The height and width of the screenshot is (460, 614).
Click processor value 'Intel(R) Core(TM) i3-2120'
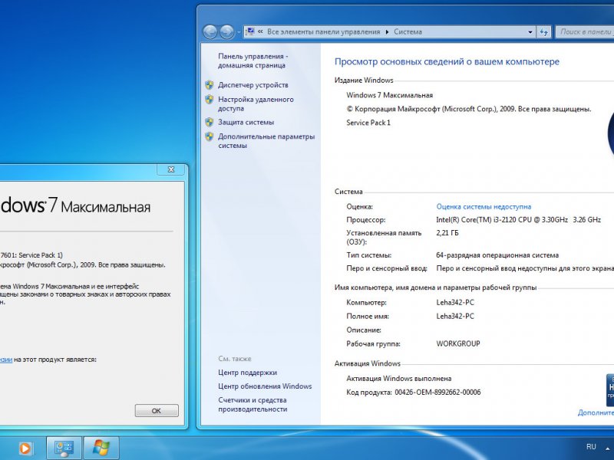click(x=519, y=220)
